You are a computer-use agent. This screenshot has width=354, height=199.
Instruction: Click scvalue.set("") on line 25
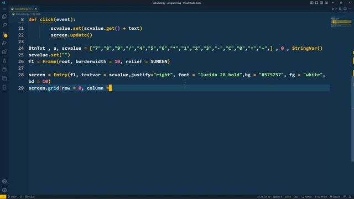[49, 55]
